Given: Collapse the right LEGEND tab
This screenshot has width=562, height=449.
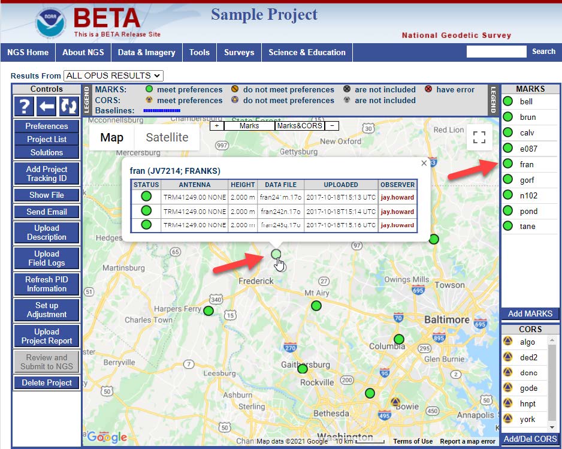Looking at the screenshot, I should tap(493, 101).
